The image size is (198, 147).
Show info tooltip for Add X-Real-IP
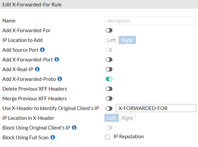click(37, 69)
